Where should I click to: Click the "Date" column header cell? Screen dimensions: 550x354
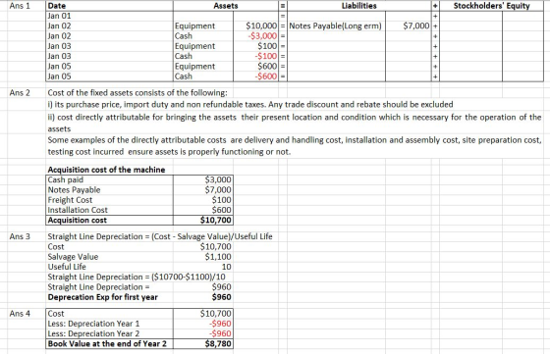(x=109, y=6)
